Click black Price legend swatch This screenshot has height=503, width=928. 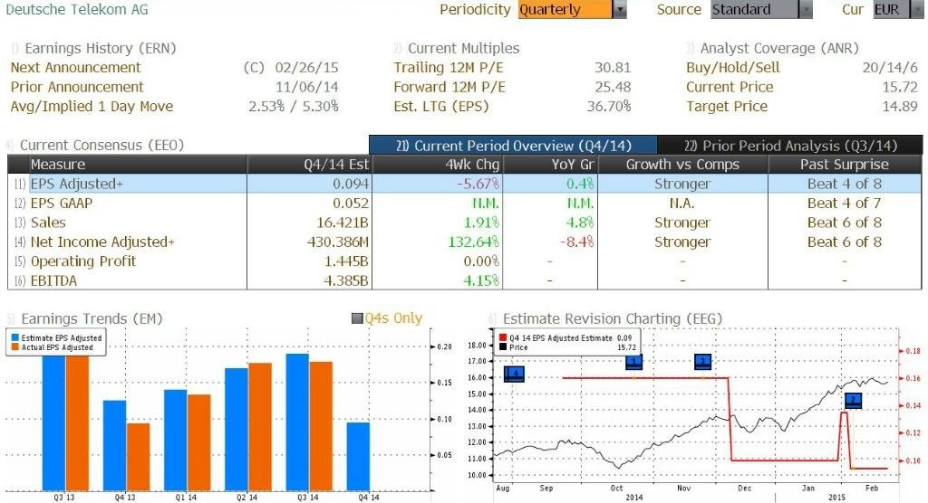pos(503,347)
